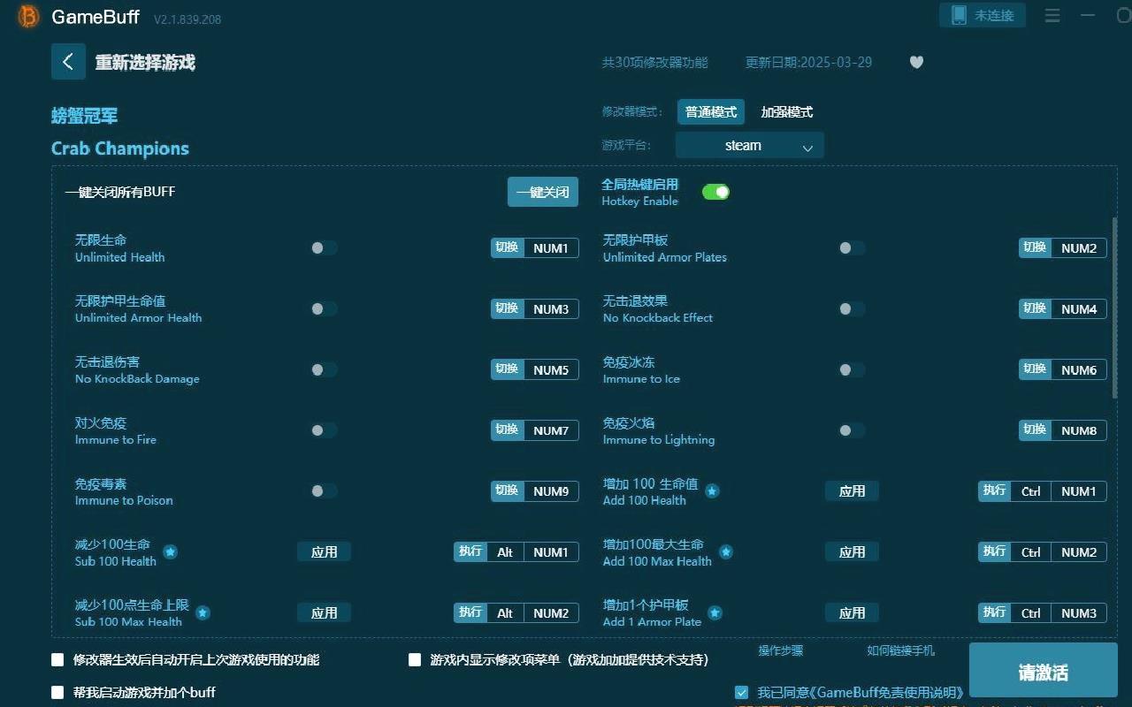Enable Unlimited Armor Health switch
Screen dimensions: 1132x707
pyautogui.click(x=324, y=308)
